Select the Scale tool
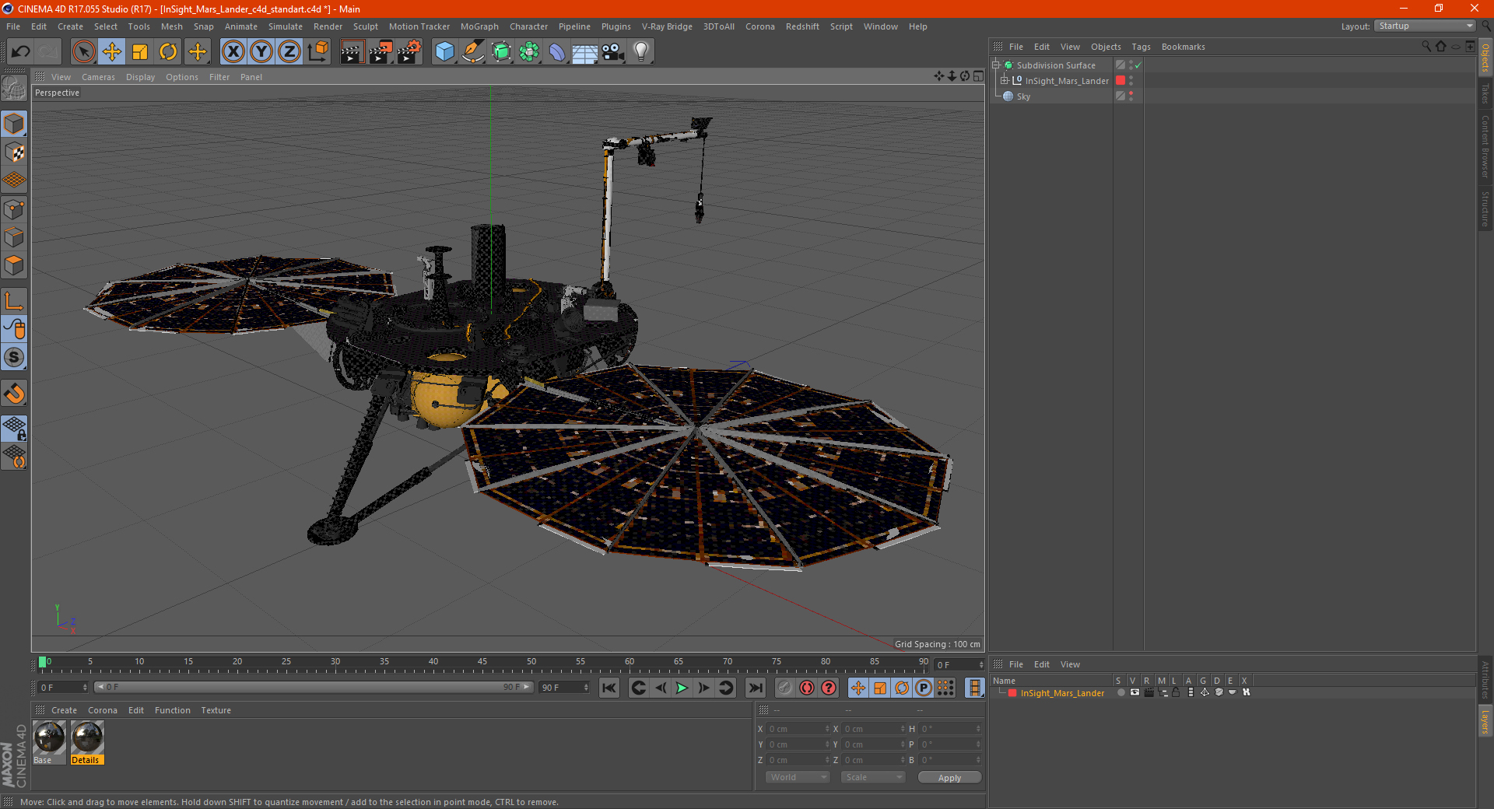This screenshot has height=809, width=1494. tap(140, 52)
